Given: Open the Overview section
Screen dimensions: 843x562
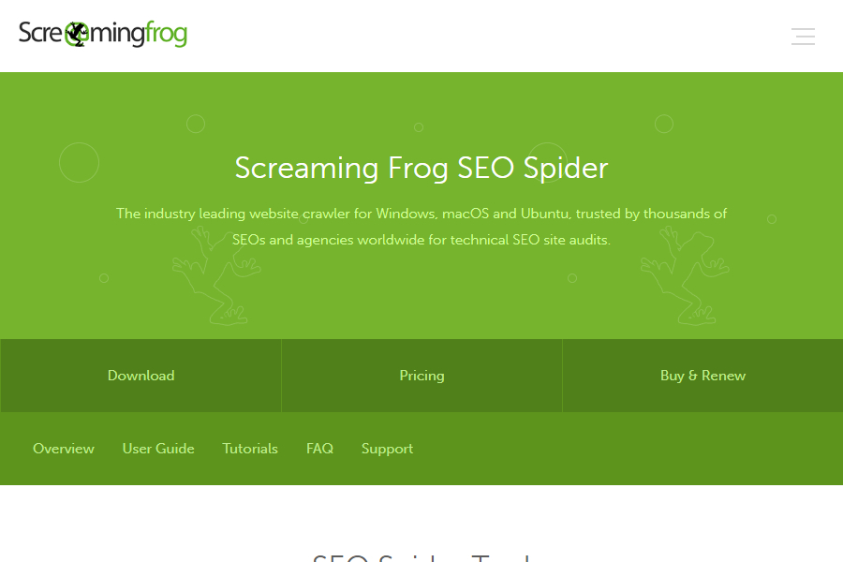Looking at the screenshot, I should 63,449.
